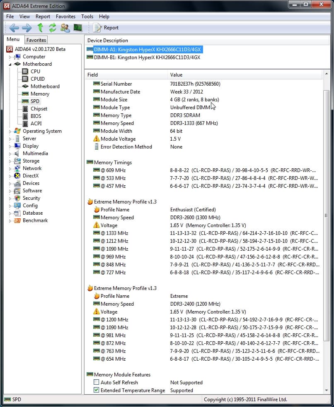Click the Device Description header

[x=207, y=41]
